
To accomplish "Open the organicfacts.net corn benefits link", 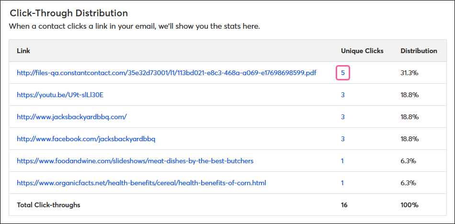I will point(142,183).
